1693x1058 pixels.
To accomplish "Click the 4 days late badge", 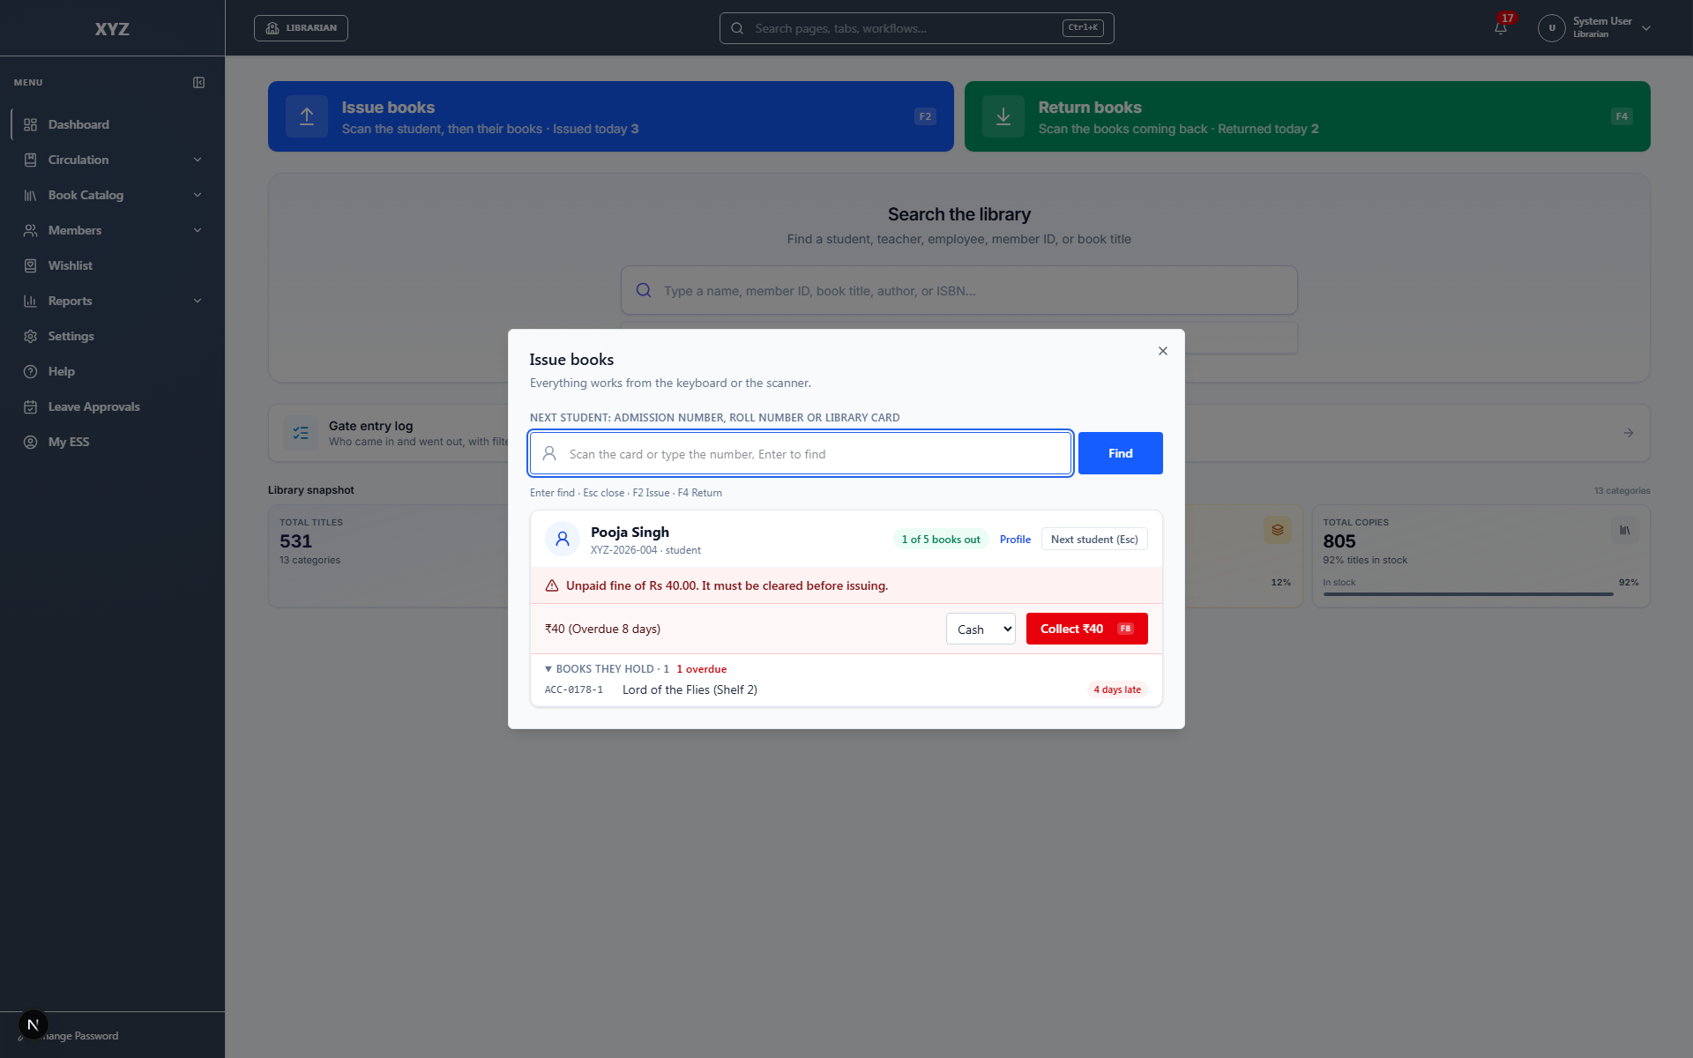I will [1116, 689].
